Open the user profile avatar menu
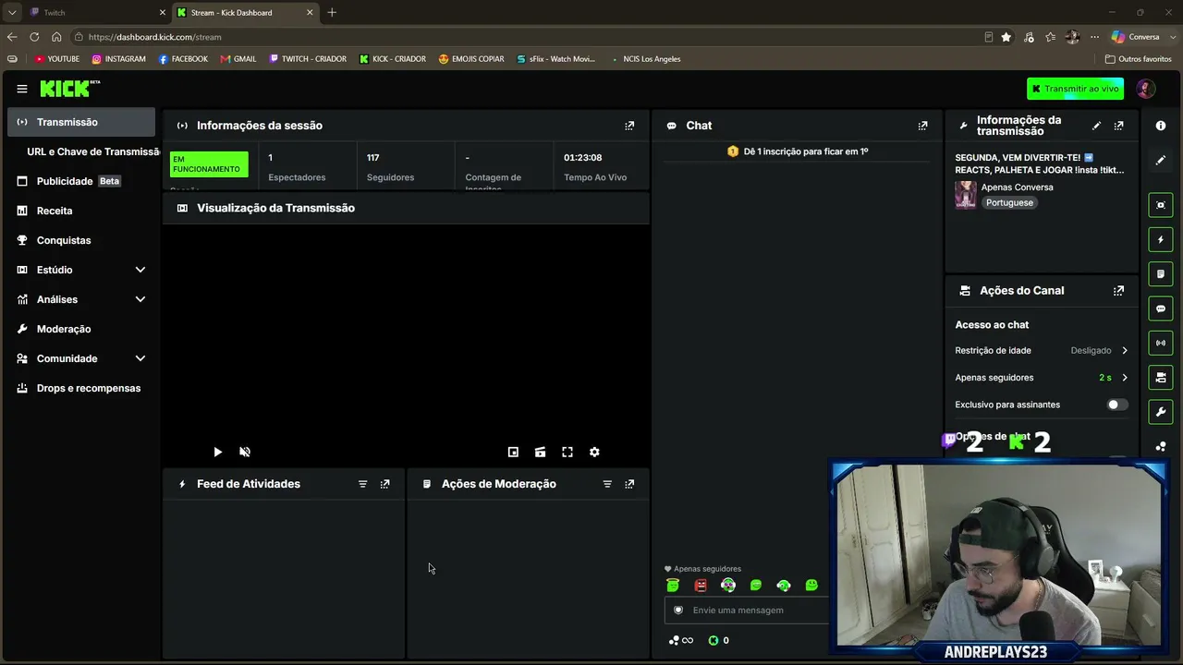1183x665 pixels. [1146, 89]
